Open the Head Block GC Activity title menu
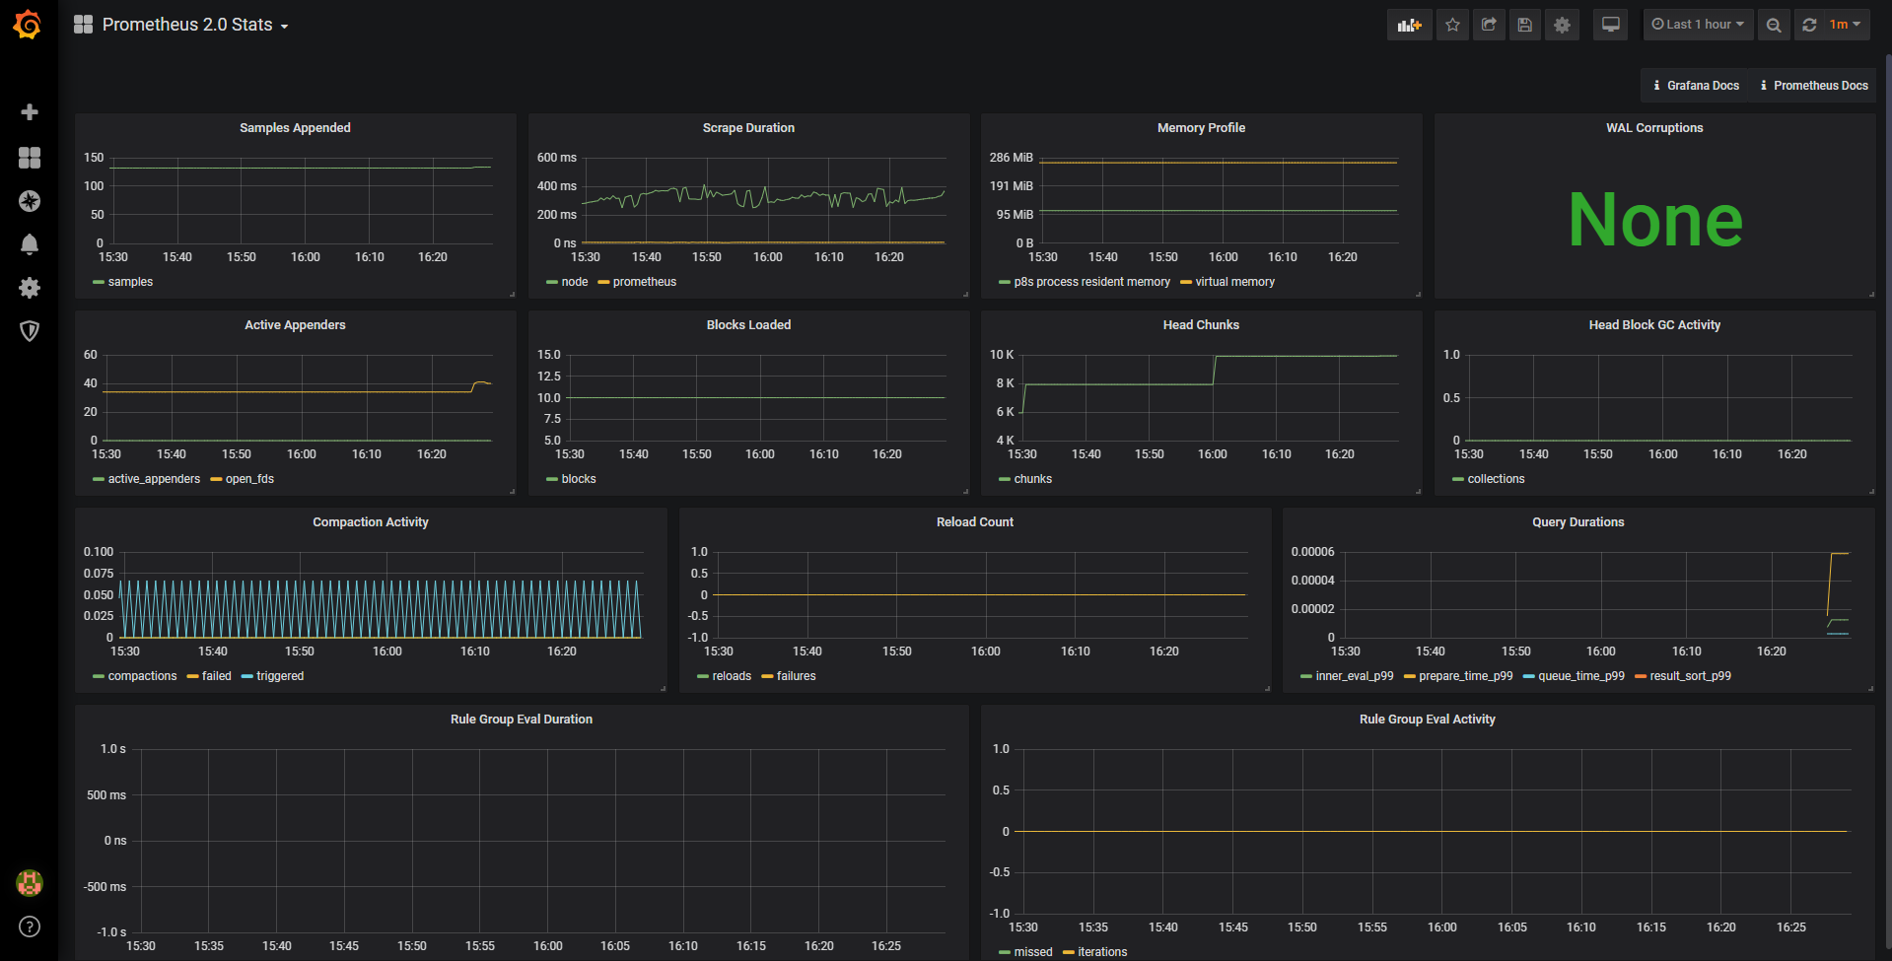Screen dimensions: 1892x961 [1654, 325]
